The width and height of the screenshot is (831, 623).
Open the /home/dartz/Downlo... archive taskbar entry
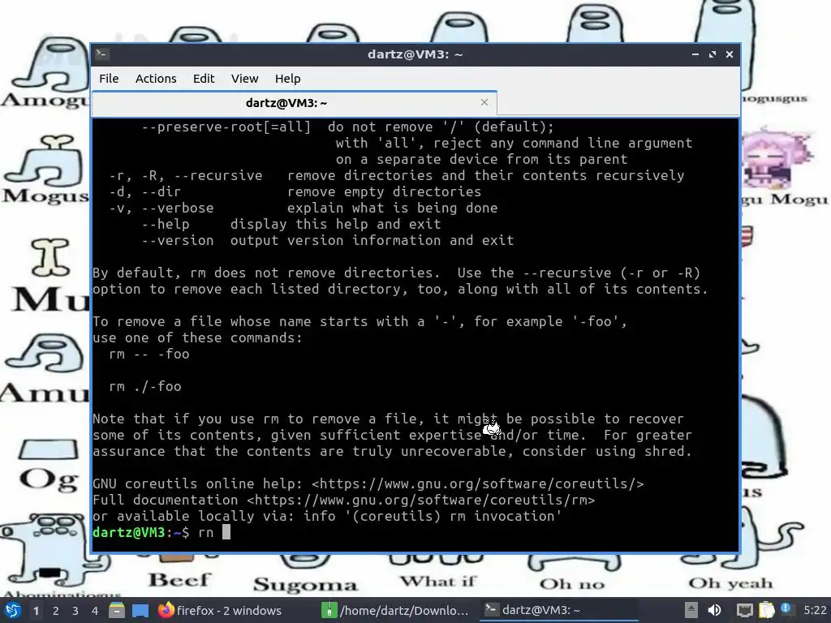tap(396, 610)
